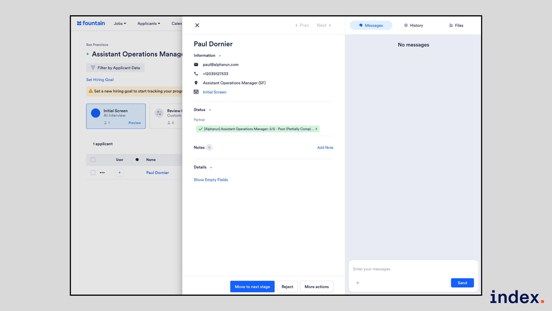Click Move to next stage button
Viewport: 552px width, 311px height.
[x=252, y=287]
